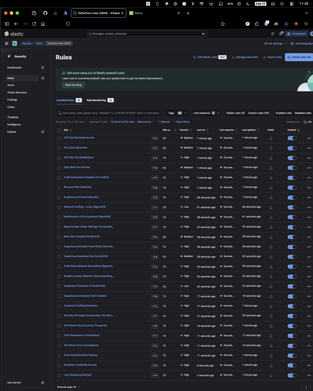Click Add Elastic rules link
This screenshot has height=391, width=313.
(210, 57)
